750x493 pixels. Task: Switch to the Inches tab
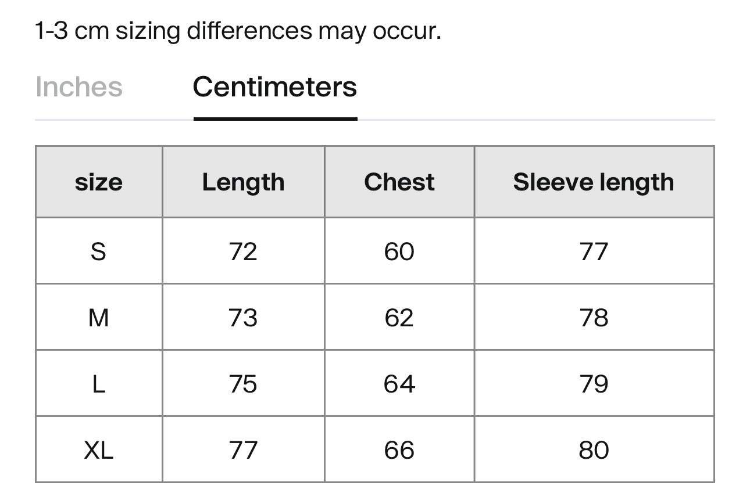79,88
